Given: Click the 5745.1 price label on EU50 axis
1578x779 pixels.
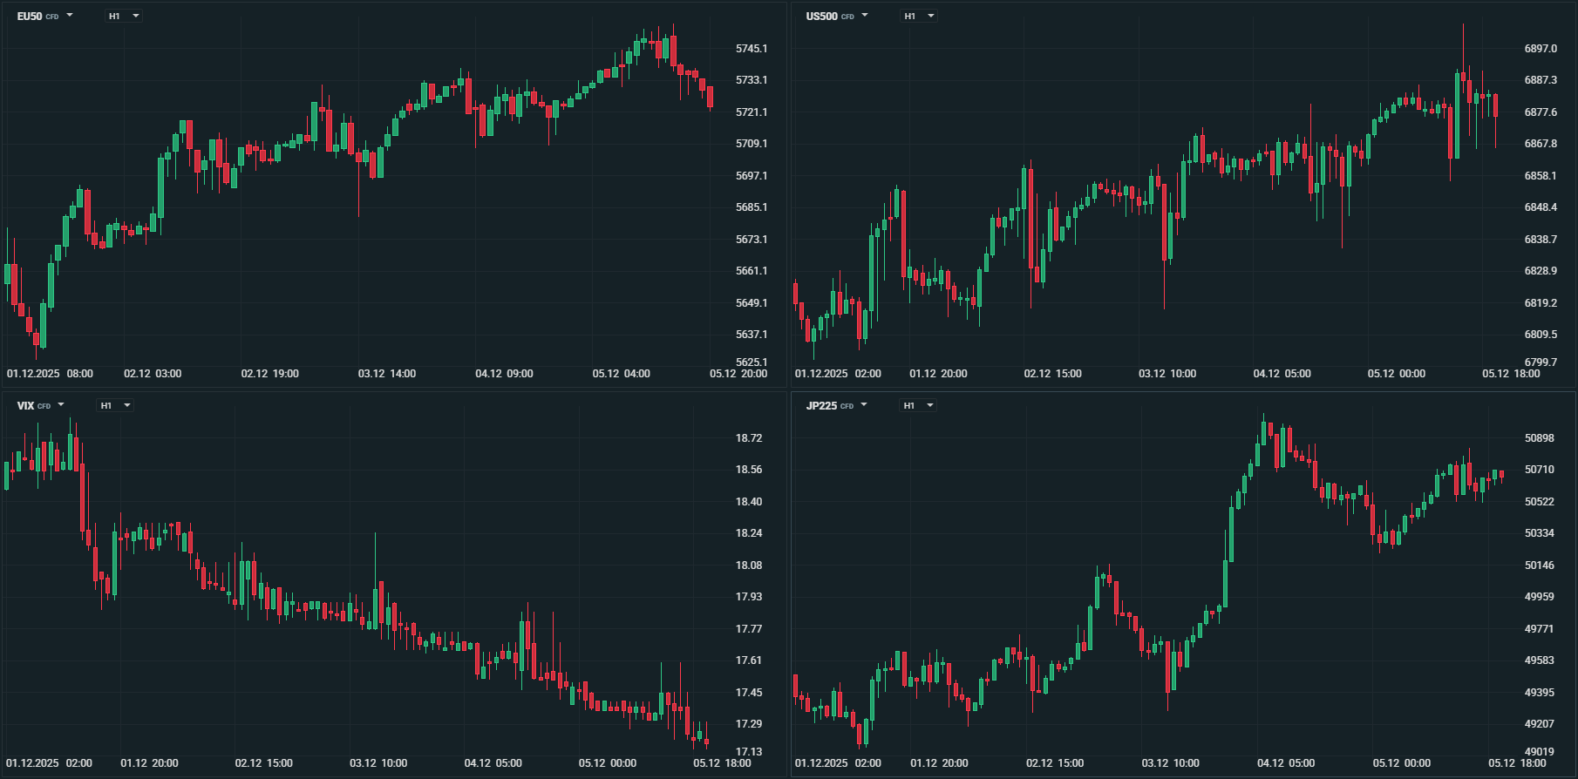Looking at the screenshot, I should click(x=752, y=49).
